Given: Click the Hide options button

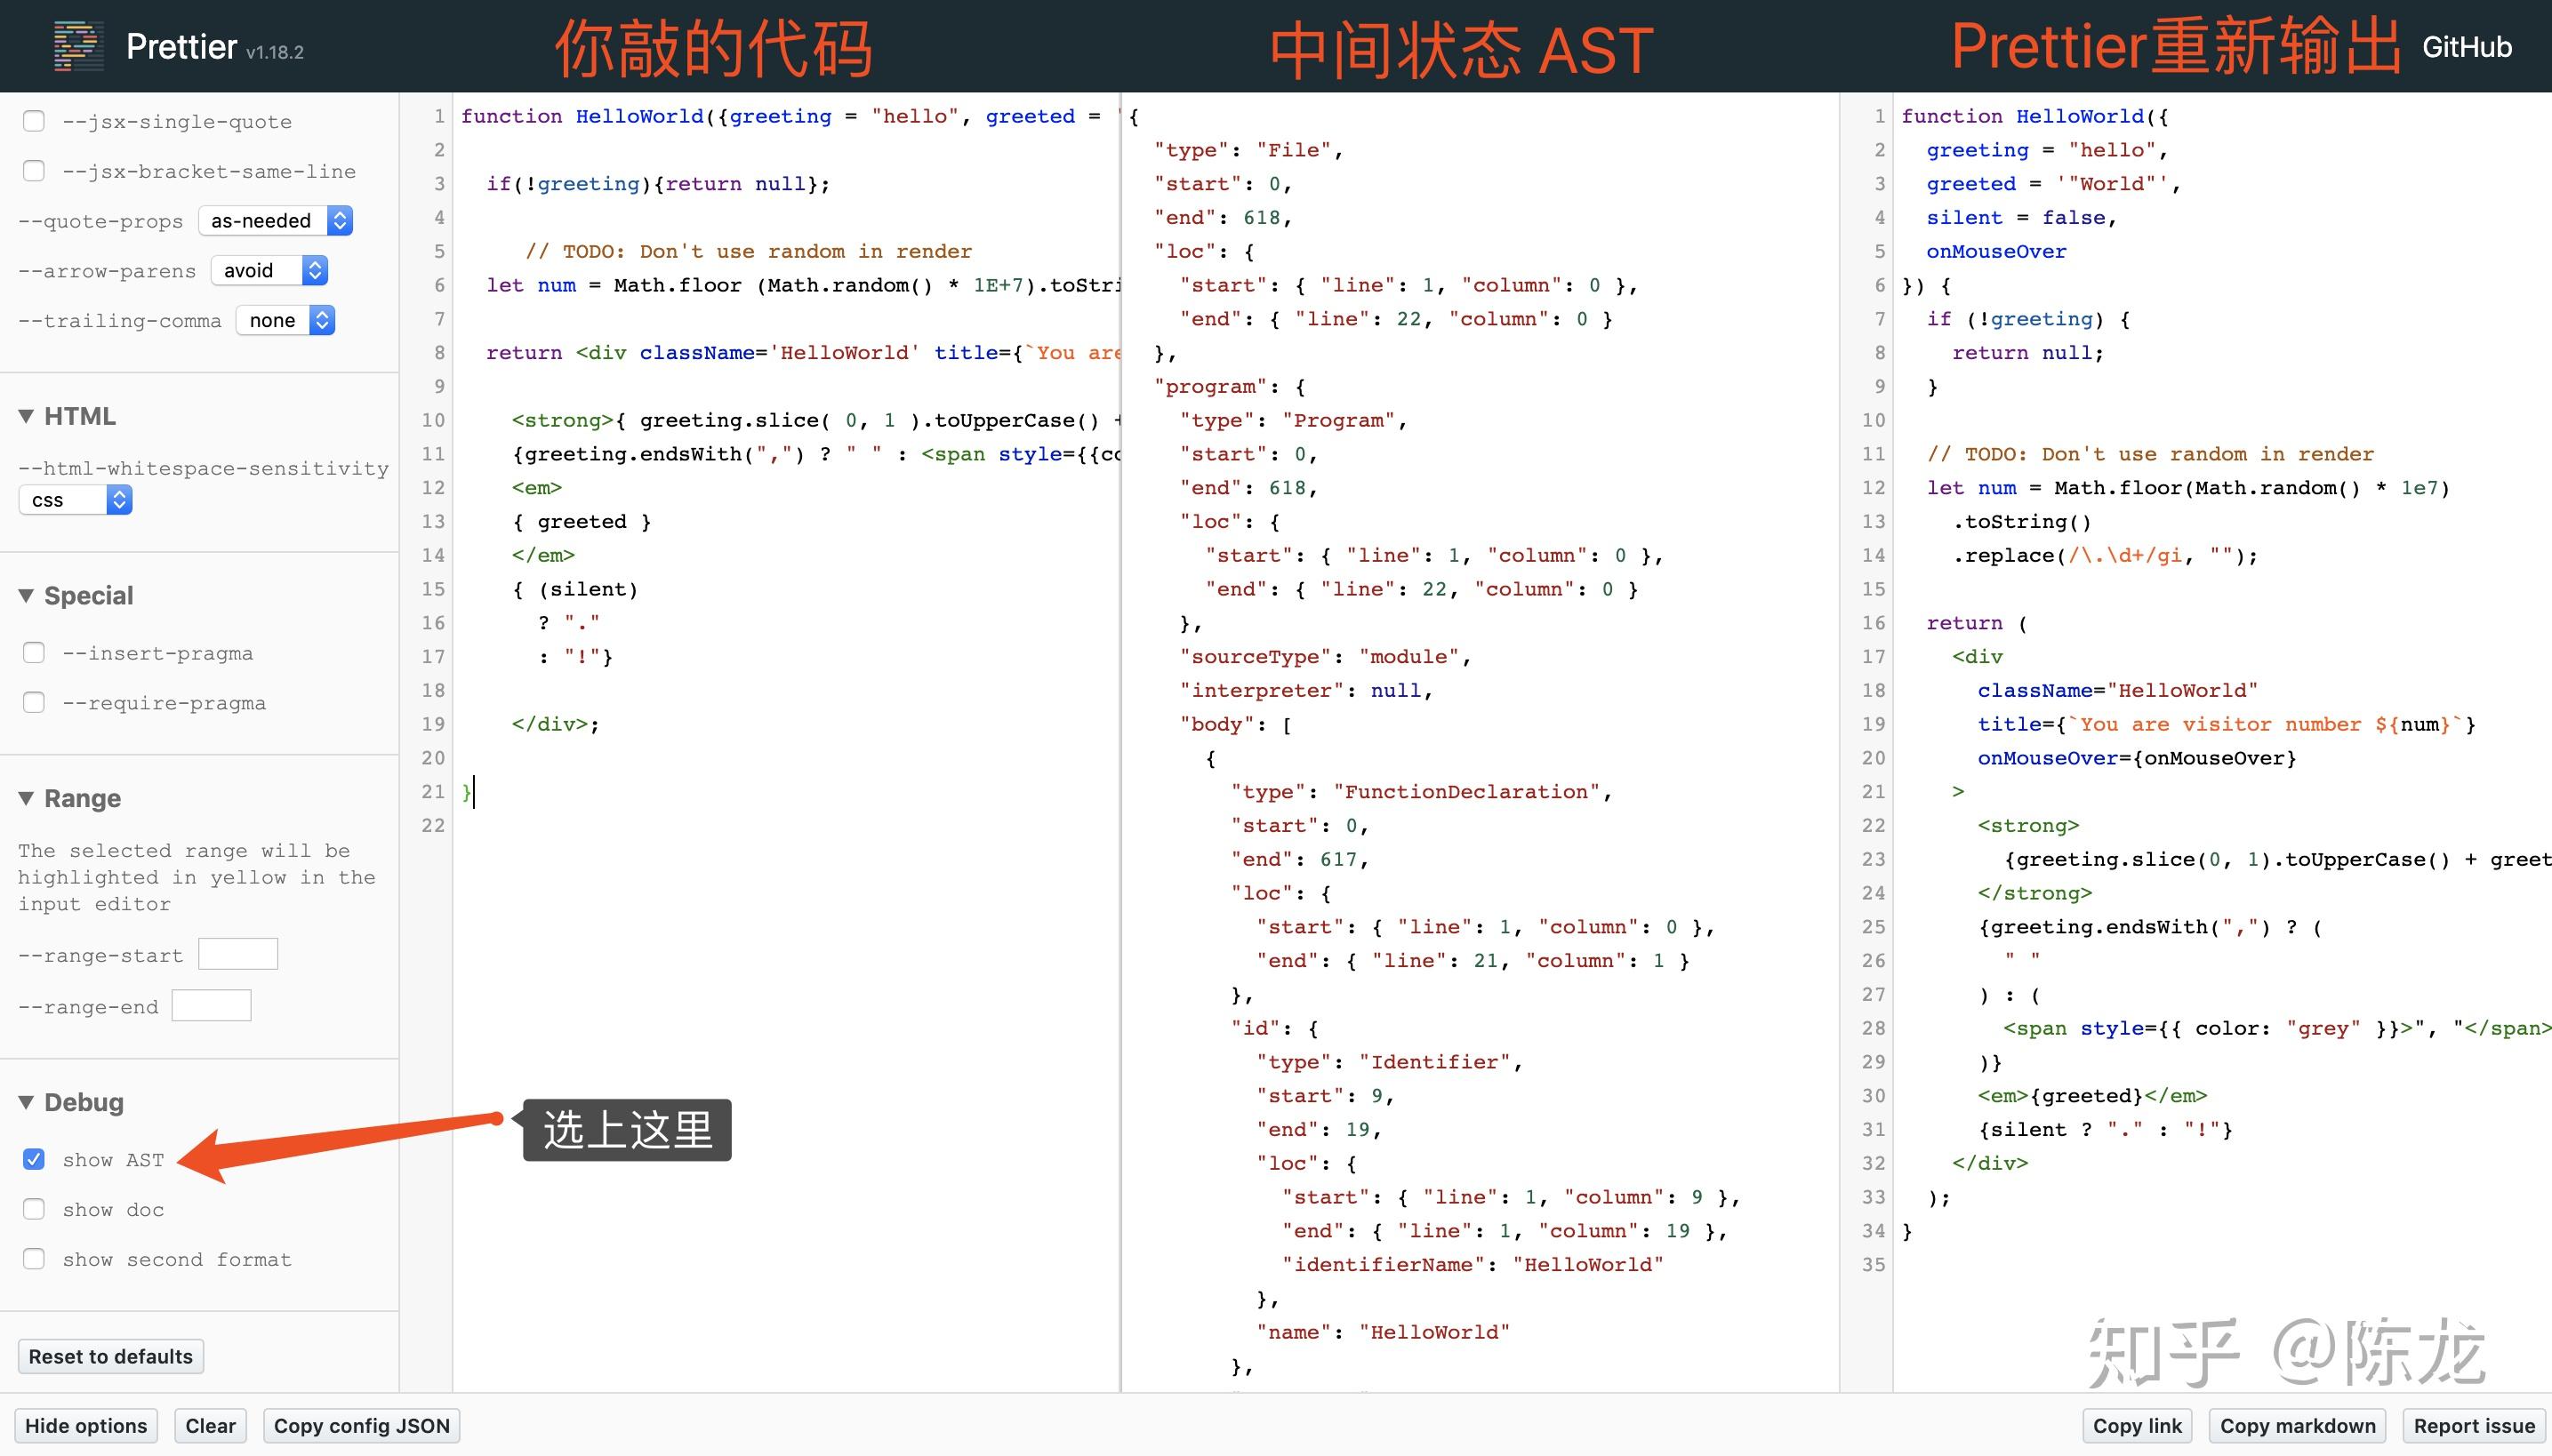Looking at the screenshot, I should (86, 1425).
